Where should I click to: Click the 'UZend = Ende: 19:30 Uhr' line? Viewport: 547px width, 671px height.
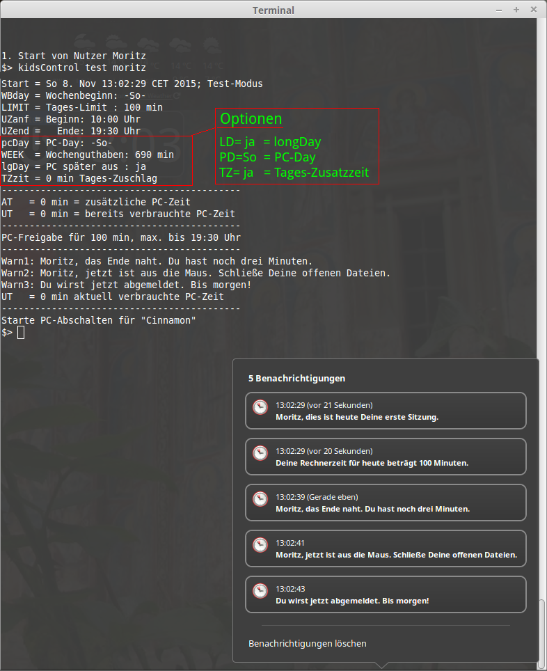70,131
